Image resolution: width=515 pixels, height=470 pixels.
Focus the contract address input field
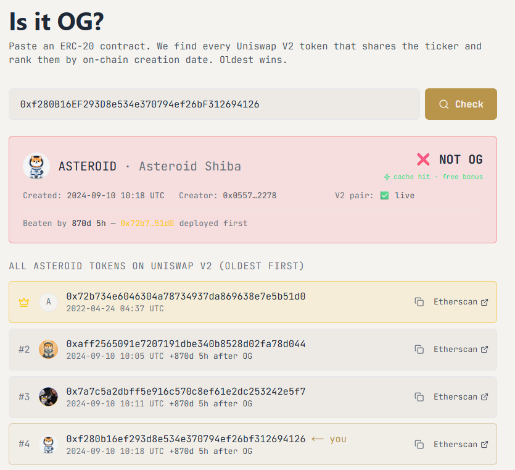pos(214,104)
